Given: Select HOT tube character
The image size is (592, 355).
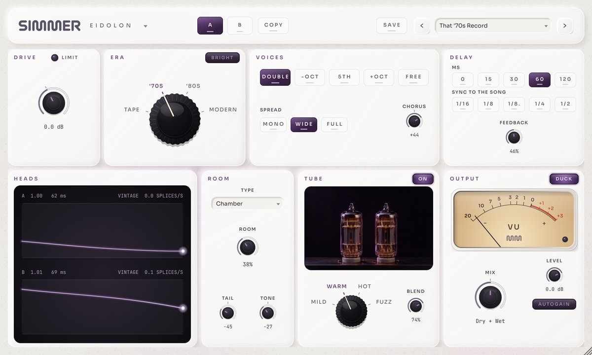Looking at the screenshot, I should coord(365,286).
